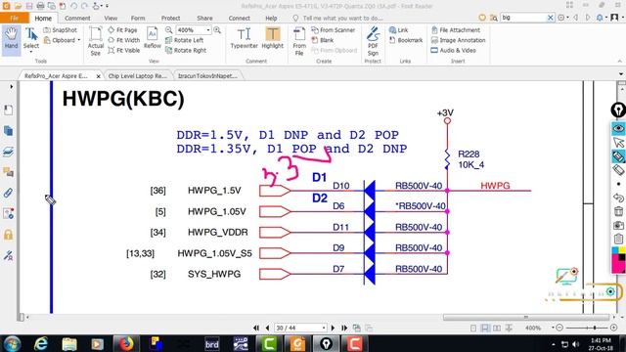Viewport: 626px width, 352px height.
Task: Activate the SnapShot tool
Action: 61,30
